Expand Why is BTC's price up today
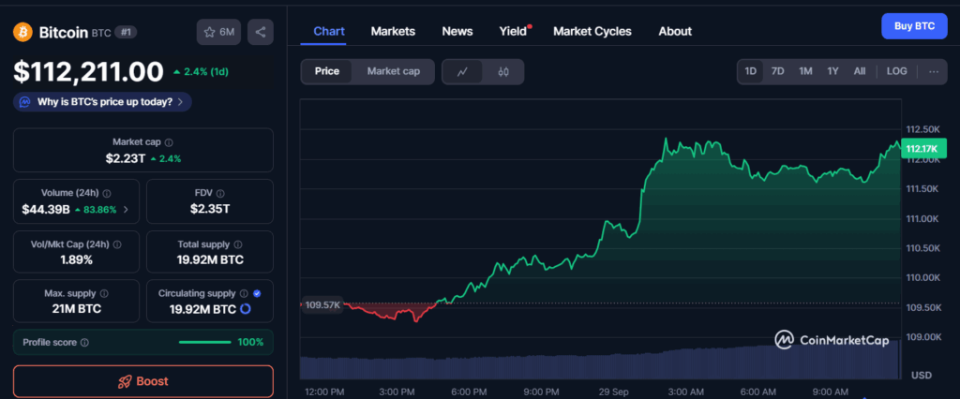Image resolution: width=960 pixels, height=399 pixels. [103, 101]
